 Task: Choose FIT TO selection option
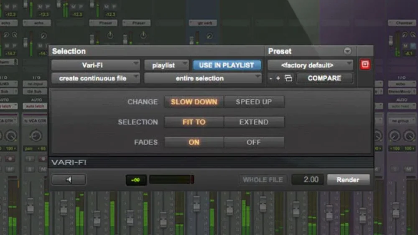click(194, 122)
